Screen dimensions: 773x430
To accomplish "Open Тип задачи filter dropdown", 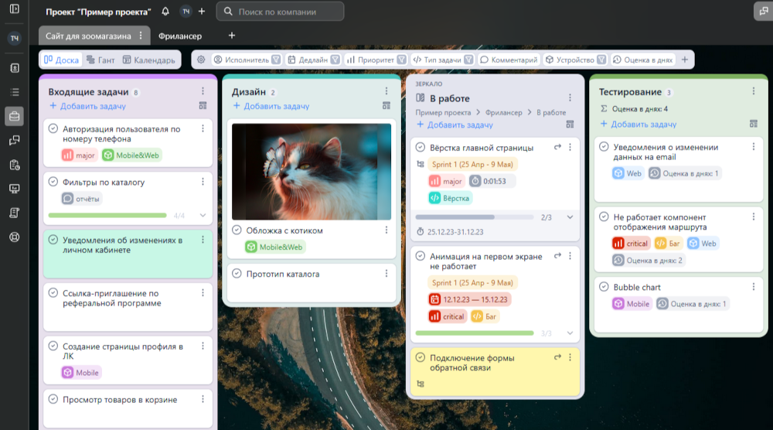I will click(x=443, y=60).
